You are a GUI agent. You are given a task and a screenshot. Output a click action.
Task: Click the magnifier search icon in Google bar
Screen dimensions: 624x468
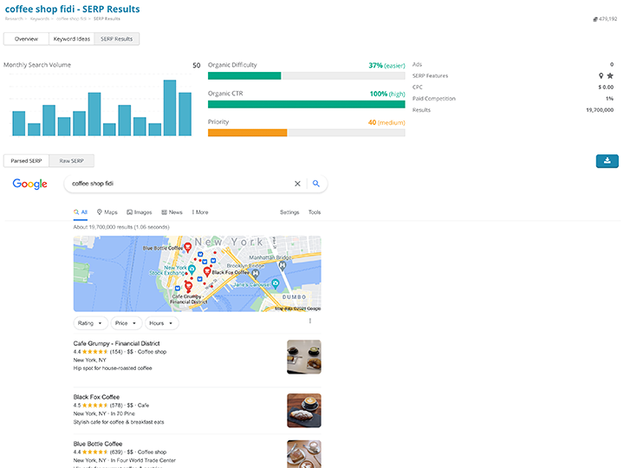(316, 184)
